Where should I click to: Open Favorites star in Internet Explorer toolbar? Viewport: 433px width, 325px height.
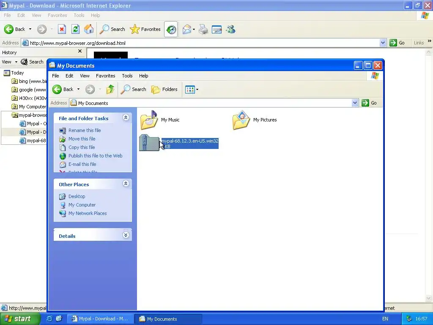pyautogui.click(x=145, y=29)
